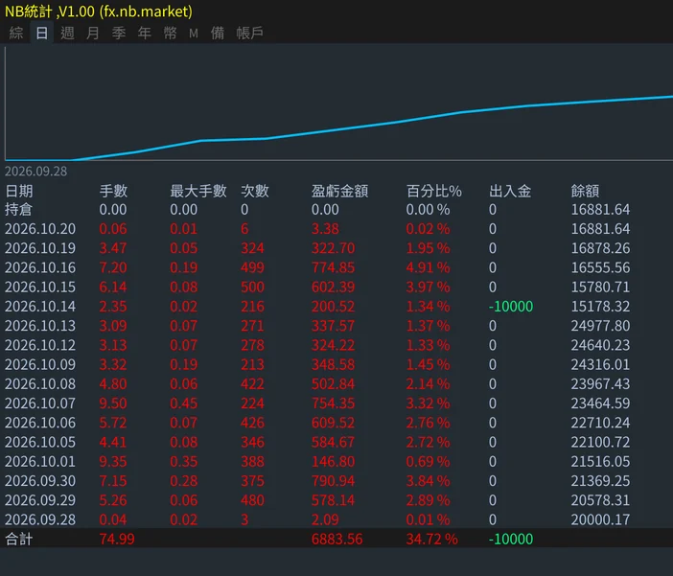Click the 合計 totals row
673x576 pixels.
click(336, 539)
